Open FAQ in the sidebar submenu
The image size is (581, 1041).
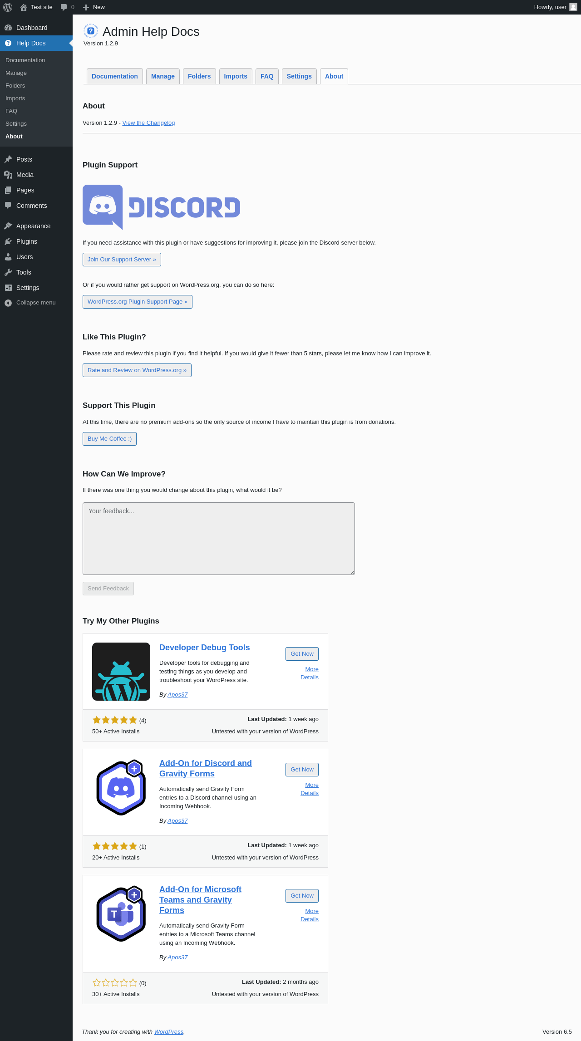(11, 111)
